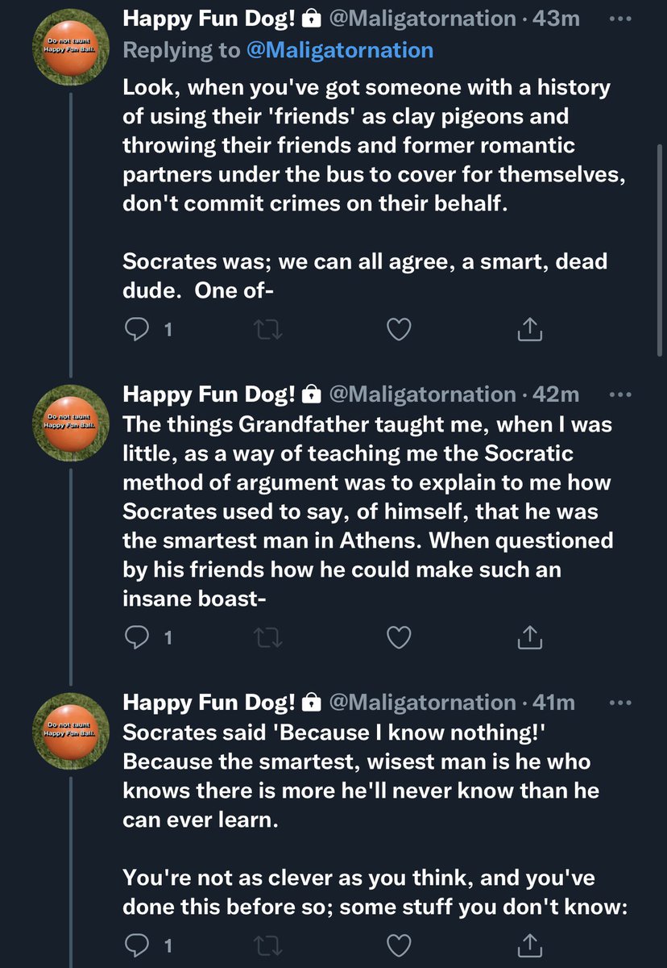Open the Happy Fun Dog! name on the 42m tweet
The width and height of the screenshot is (667, 968).
[x=209, y=394]
